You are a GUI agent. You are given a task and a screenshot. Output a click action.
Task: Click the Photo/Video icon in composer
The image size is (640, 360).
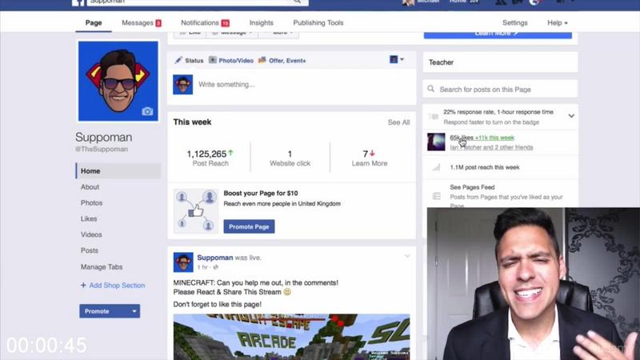coord(213,60)
